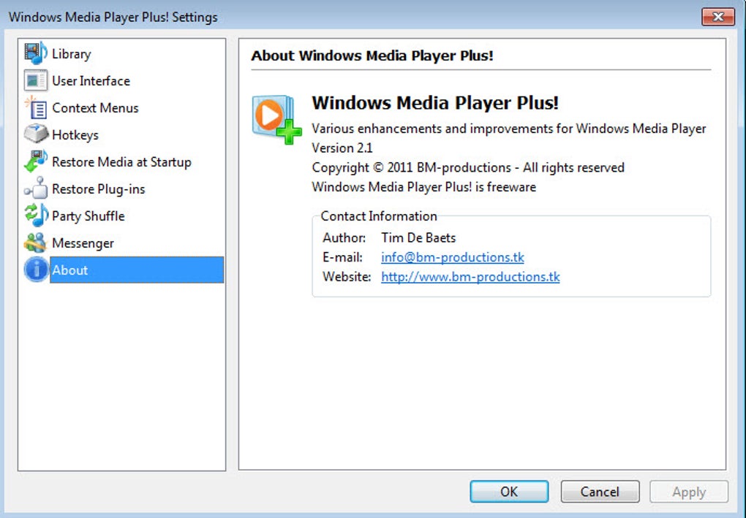Click the 'E-mail:' label
746x518 pixels.
pos(342,257)
